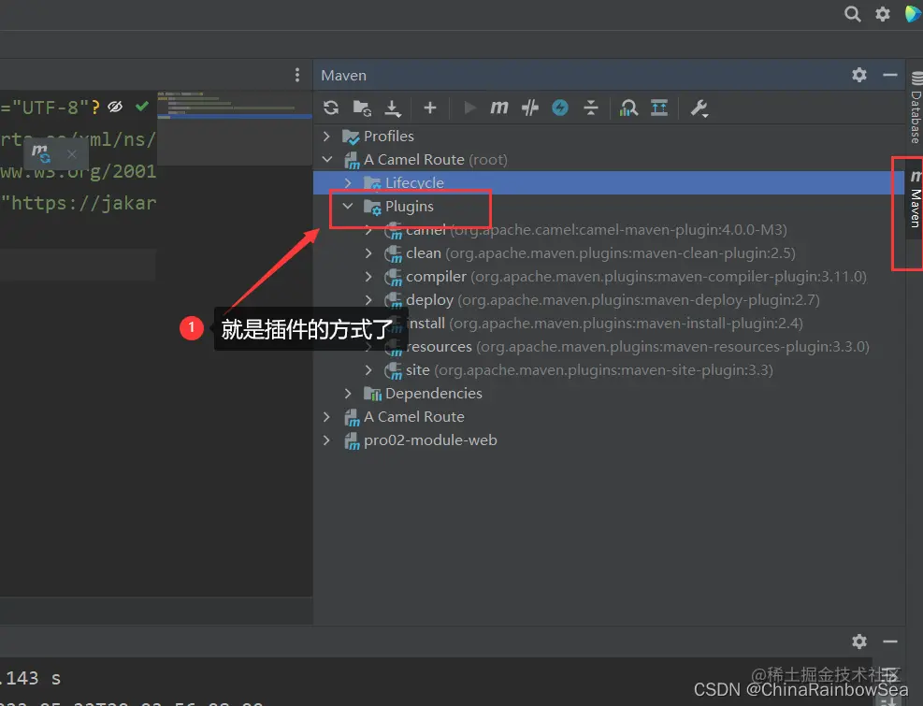The width and height of the screenshot is (923, 706).
Task: Expand the compiler plugin node
Action: pyautogui.click(x=368, y=276)
